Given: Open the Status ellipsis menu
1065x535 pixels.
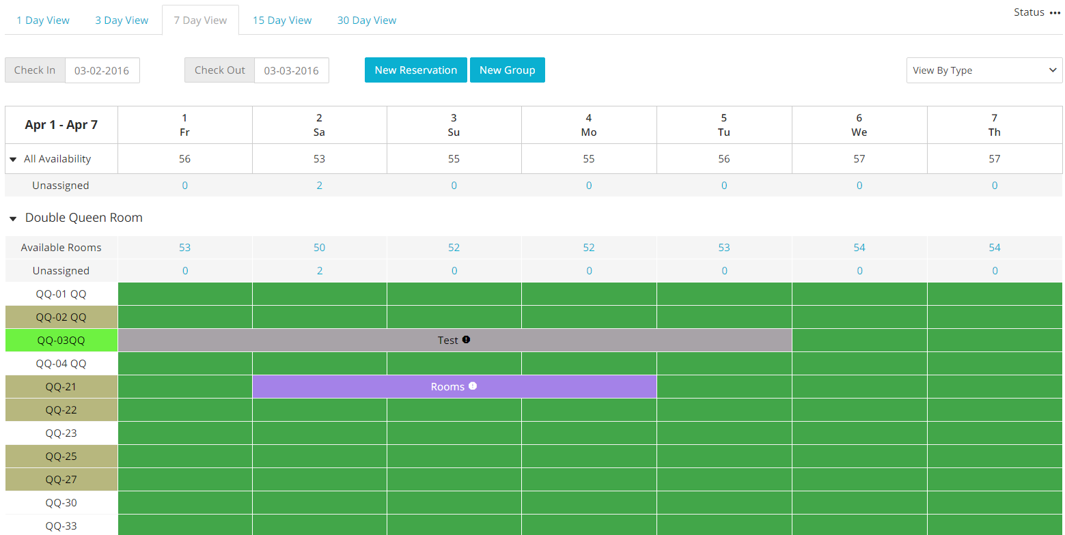Looking at the screenshot, I should coord(1055,13).
